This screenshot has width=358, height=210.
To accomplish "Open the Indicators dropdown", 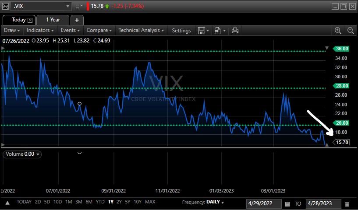I will pyautogui.click(x=40, y=30).
